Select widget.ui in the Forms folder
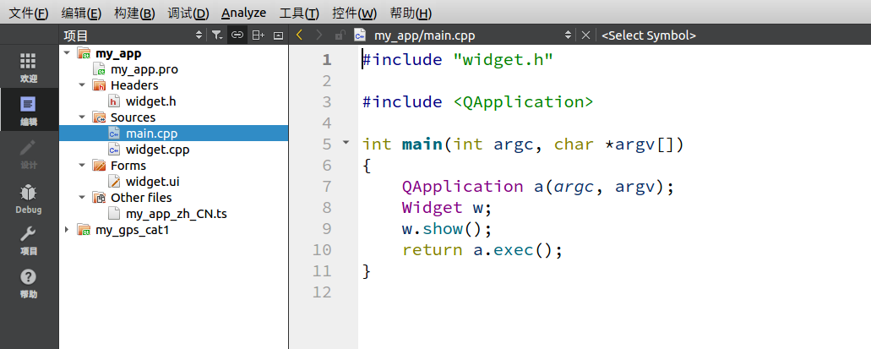 [x=152, y=182]
